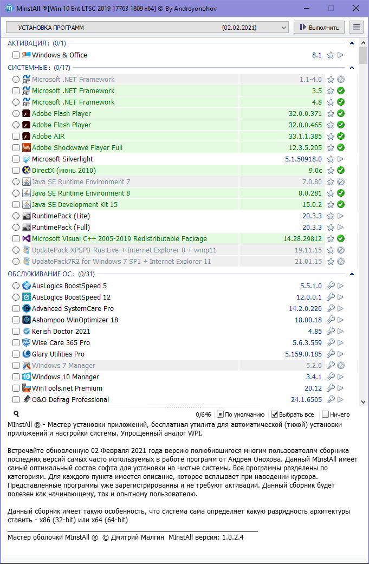Tick the Windows & Office checkbox
369x564 pixels.
pyautogui.click(x=16, y=55)
